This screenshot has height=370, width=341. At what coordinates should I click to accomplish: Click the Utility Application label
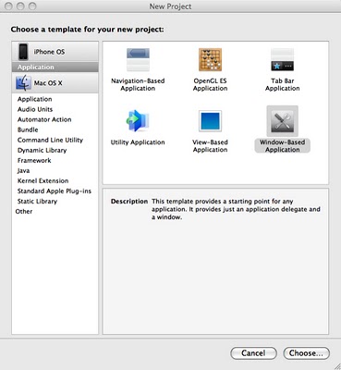click(x=138, y=142)
